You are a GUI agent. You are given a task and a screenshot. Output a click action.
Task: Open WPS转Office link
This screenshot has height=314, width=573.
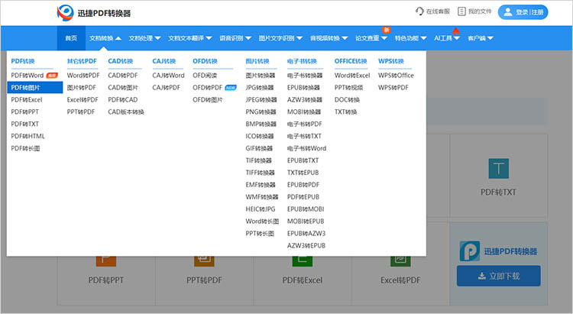click(x=396, y=76)
